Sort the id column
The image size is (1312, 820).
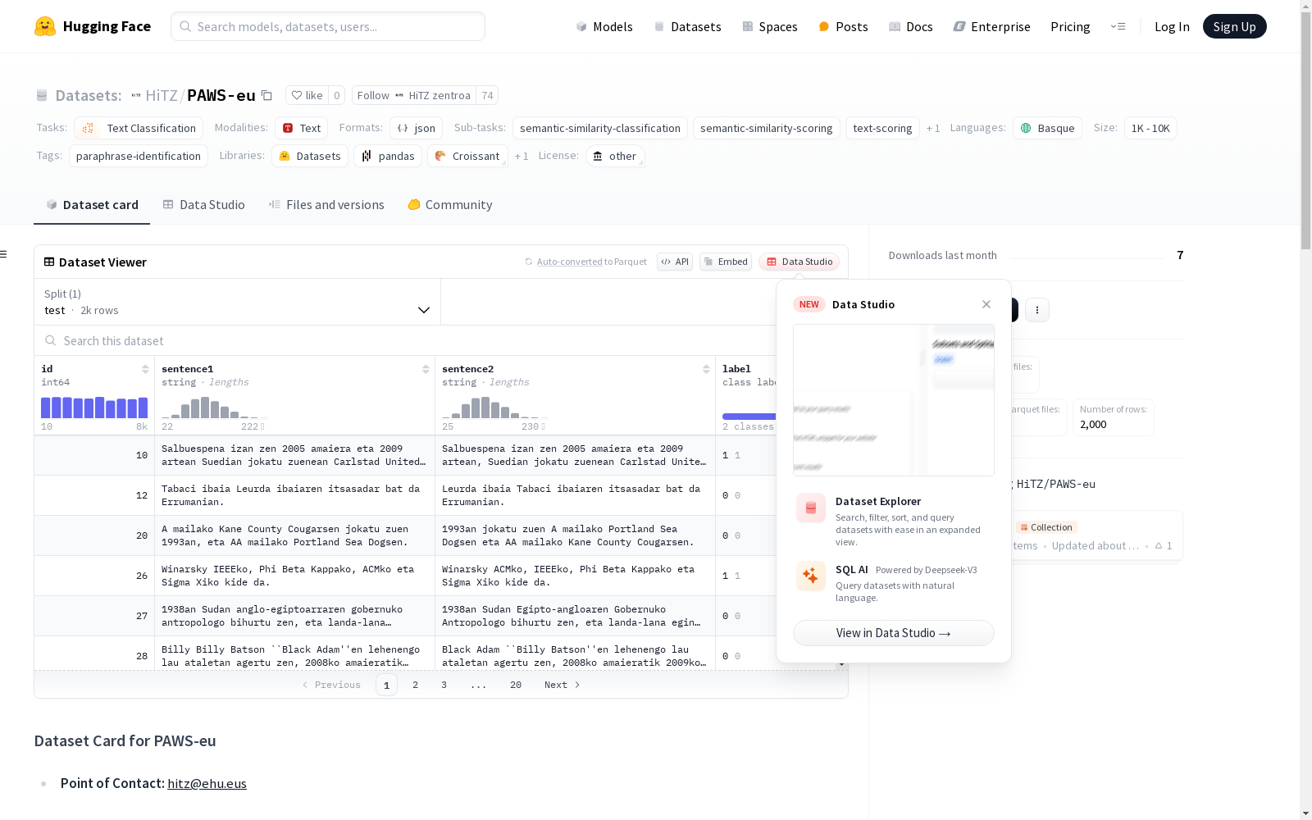pyautogui.click(x=145, y=369)
